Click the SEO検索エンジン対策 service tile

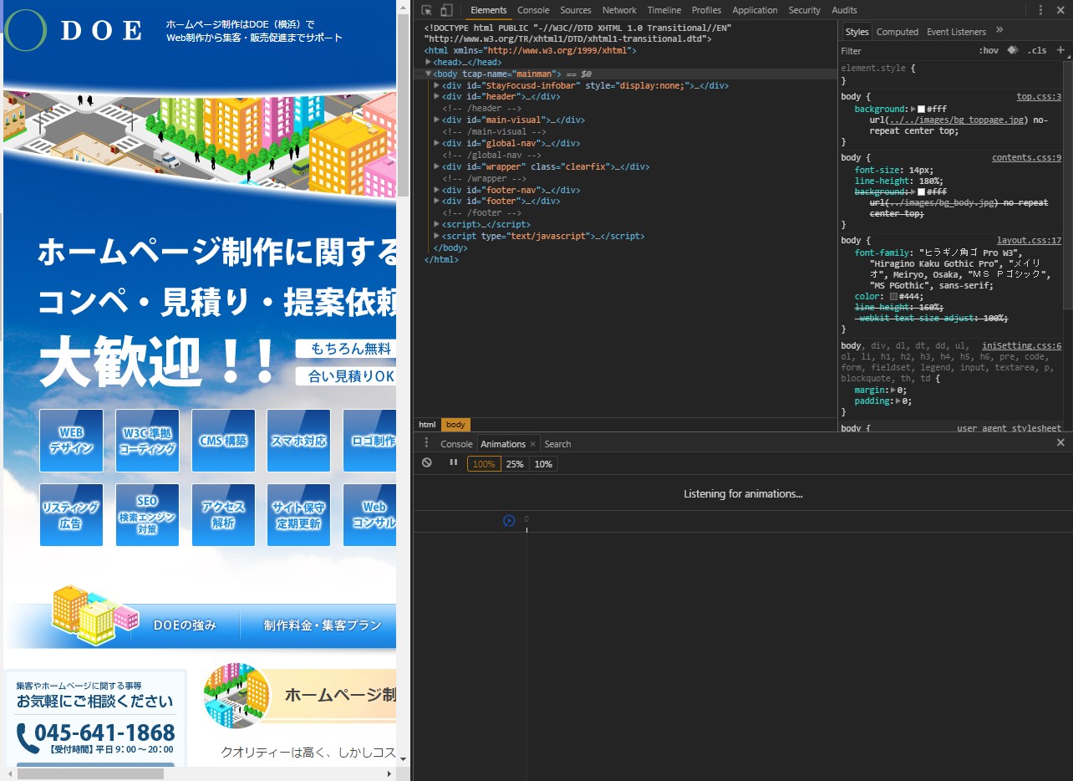point(147,515)
